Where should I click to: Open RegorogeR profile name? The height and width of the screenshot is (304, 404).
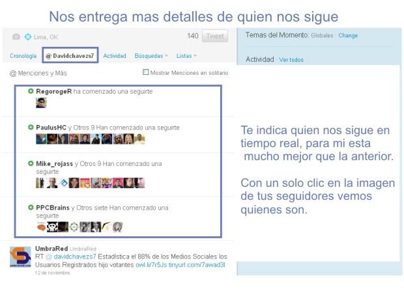click(54, 91)
